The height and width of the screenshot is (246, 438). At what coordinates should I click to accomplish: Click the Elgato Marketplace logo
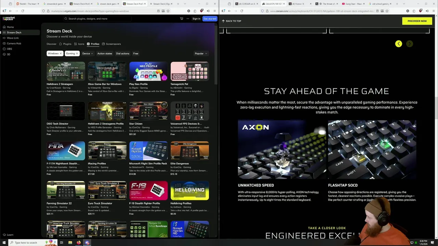9,18
